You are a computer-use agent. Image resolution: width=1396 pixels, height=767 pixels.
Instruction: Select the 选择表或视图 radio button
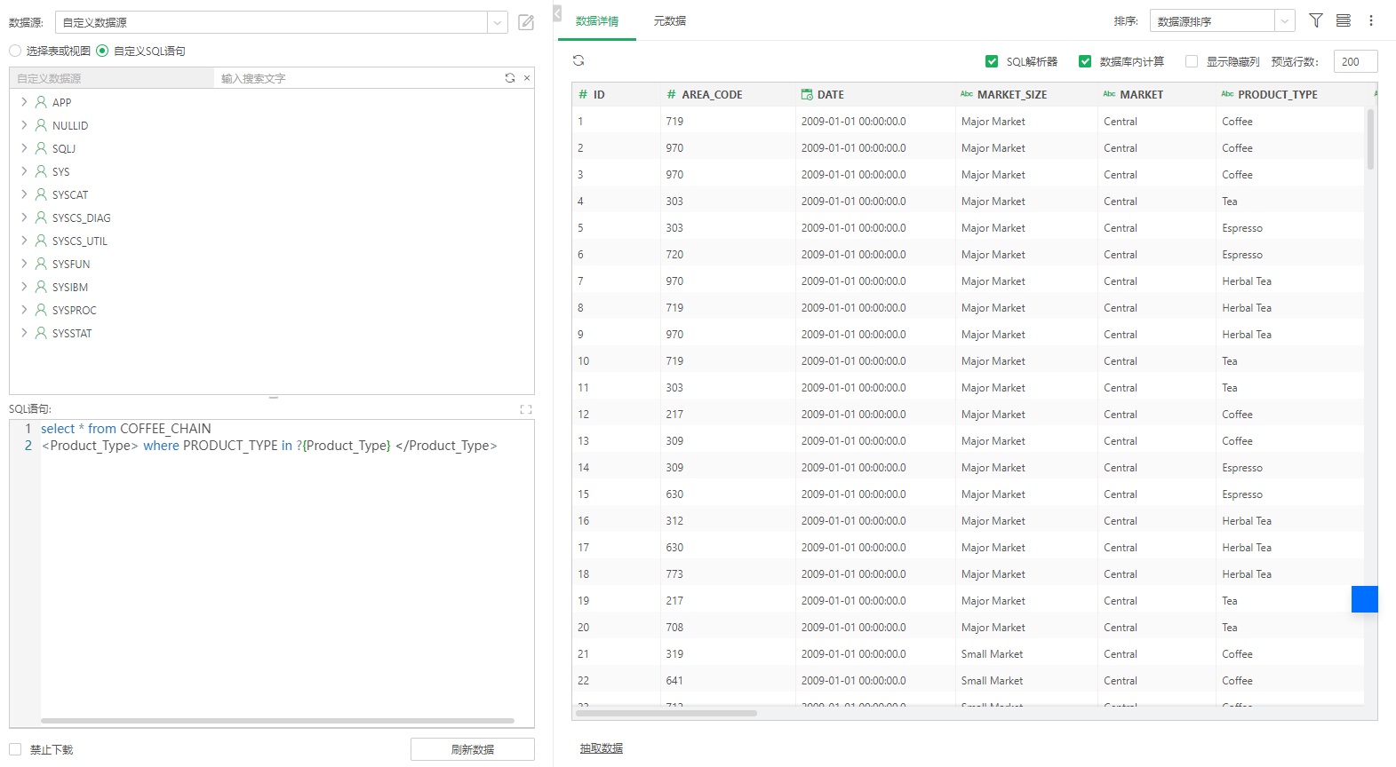point(15,51)
